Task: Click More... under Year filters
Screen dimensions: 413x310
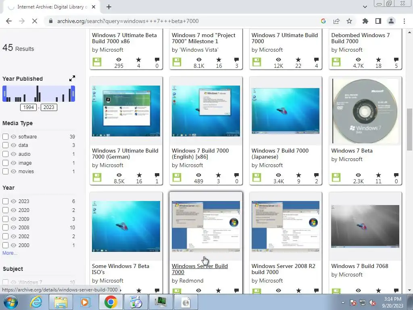Action: tap(10, 253)
